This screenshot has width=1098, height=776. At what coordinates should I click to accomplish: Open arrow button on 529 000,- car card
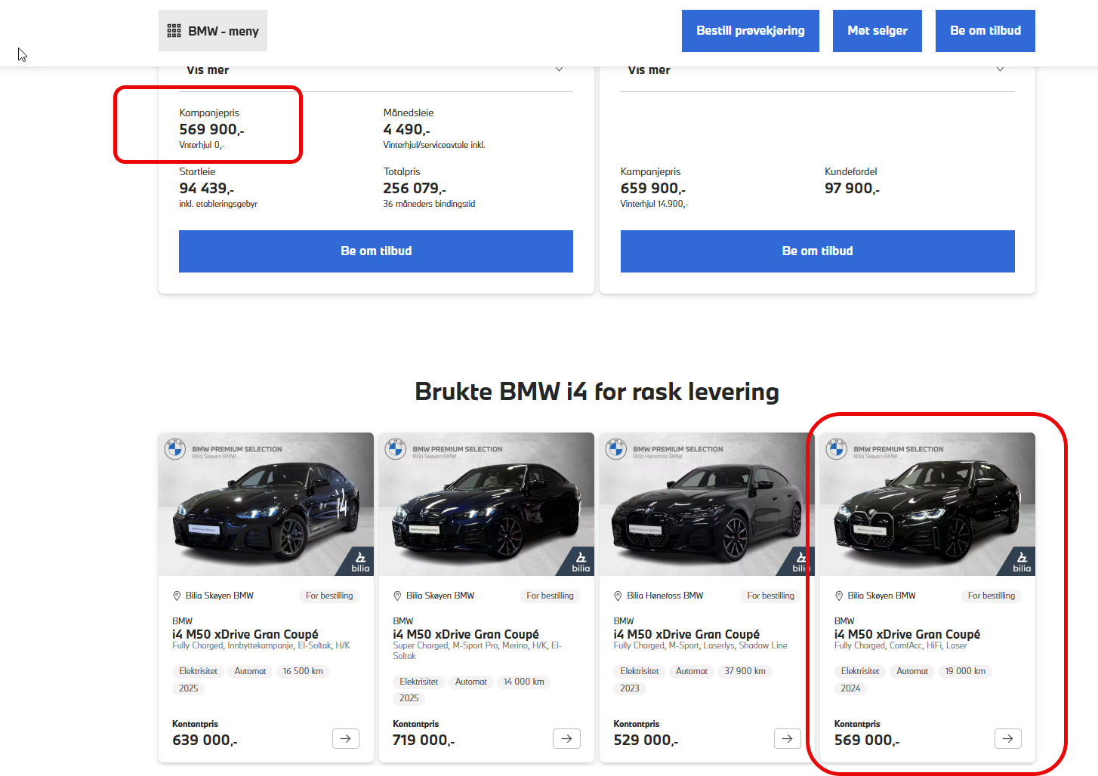[x=788, y=738]
